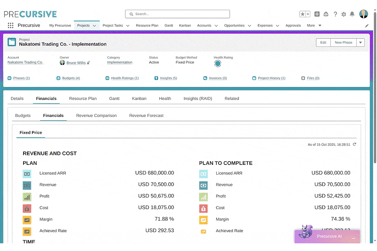Image resolution: width=377 pixels, height=251 pixels.
Task: Open Insights (5) related list
Action: (168, 78)
